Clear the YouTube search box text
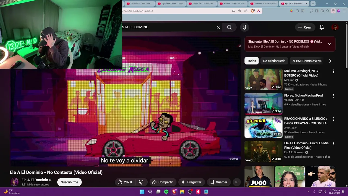The height and width of the screenshot is (196, 348). pyautogui.click(x=218, y=27)
